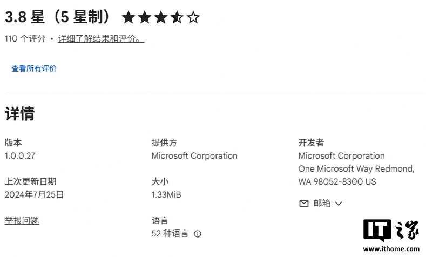Open the 邮箱 dropdown label
This screenshot has height=257, width=426.
coord(322,203)
